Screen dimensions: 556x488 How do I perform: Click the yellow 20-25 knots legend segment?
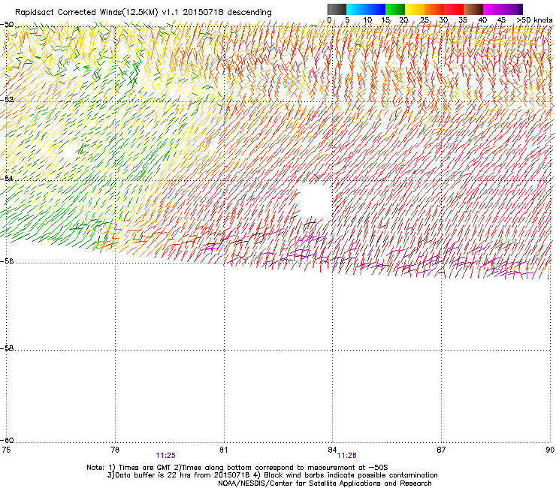[415, 9]
